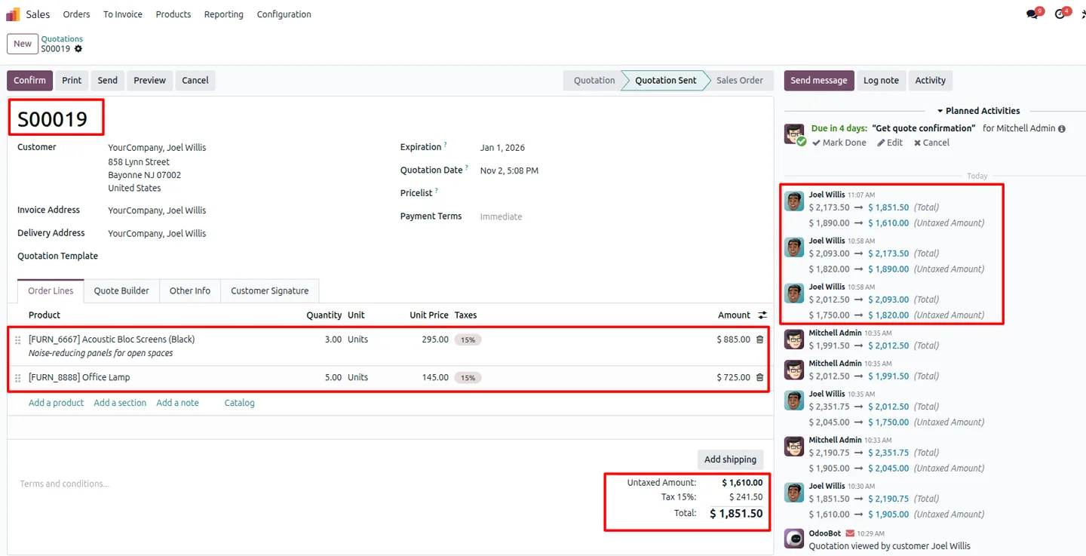
Task: Click the Activity button
Action: click(931, 81)
